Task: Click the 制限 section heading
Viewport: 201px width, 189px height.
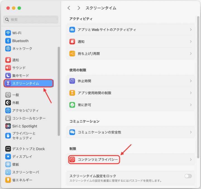Action: [x=73, y=149]
